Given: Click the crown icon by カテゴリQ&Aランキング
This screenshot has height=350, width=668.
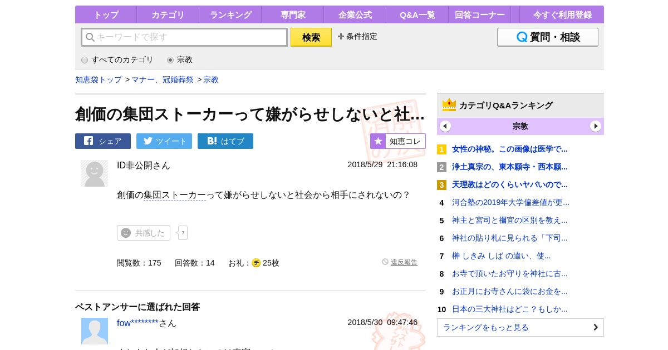Looking at the screenshot, I should (449, 105).
